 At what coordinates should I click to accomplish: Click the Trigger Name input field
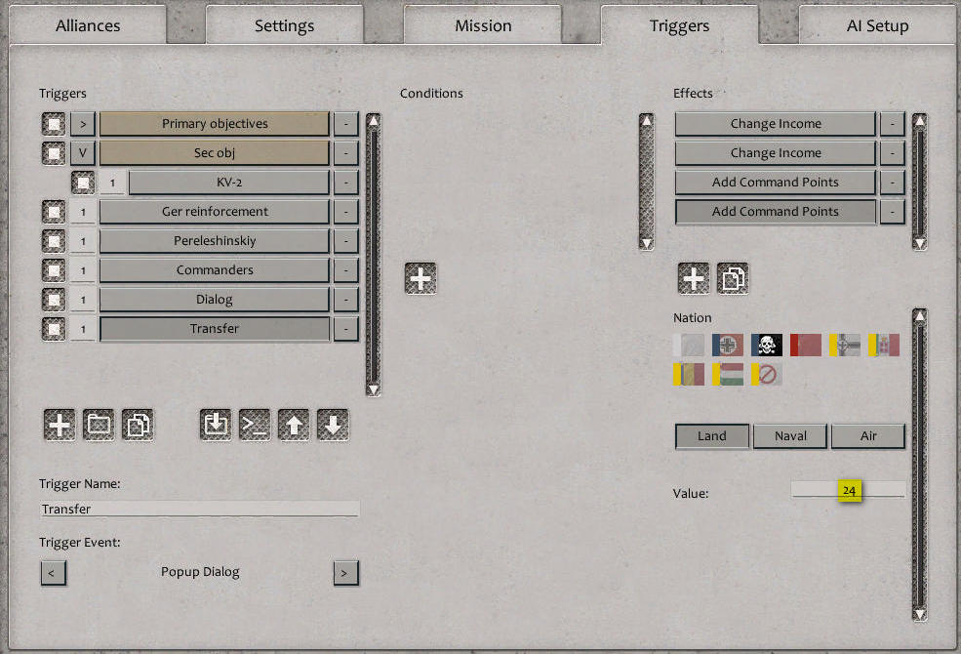[x=200, y=509]
